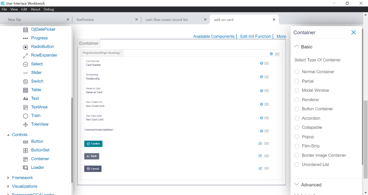Viewport: 368px width, 195px height.
Task: Select the OjDatePicker component icon
Action: (25, 29)
